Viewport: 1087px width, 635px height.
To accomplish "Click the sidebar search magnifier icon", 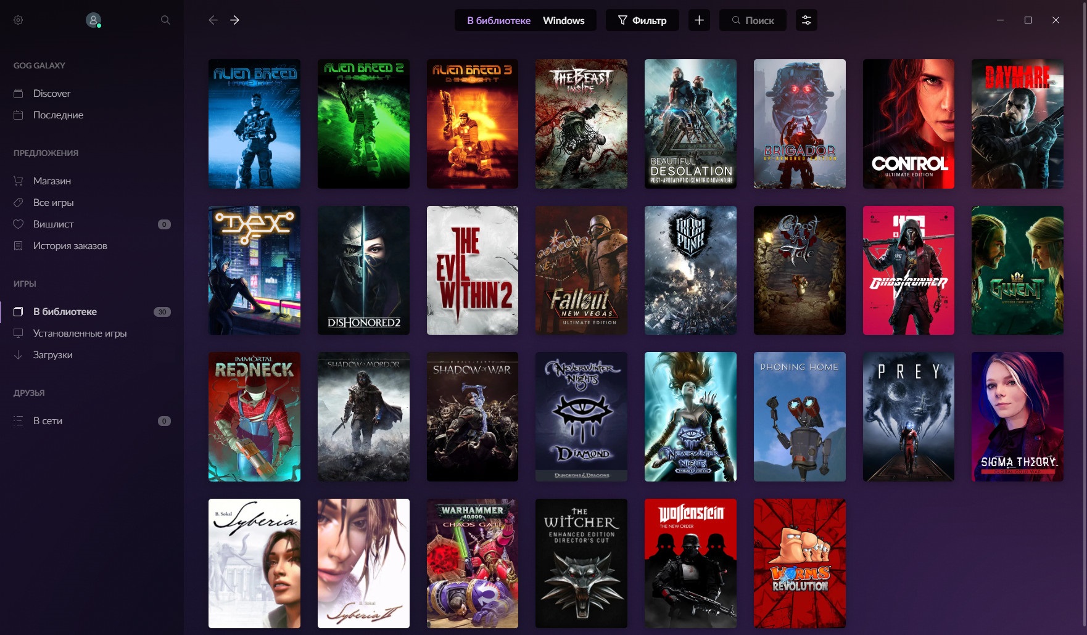I will point(165,20).
